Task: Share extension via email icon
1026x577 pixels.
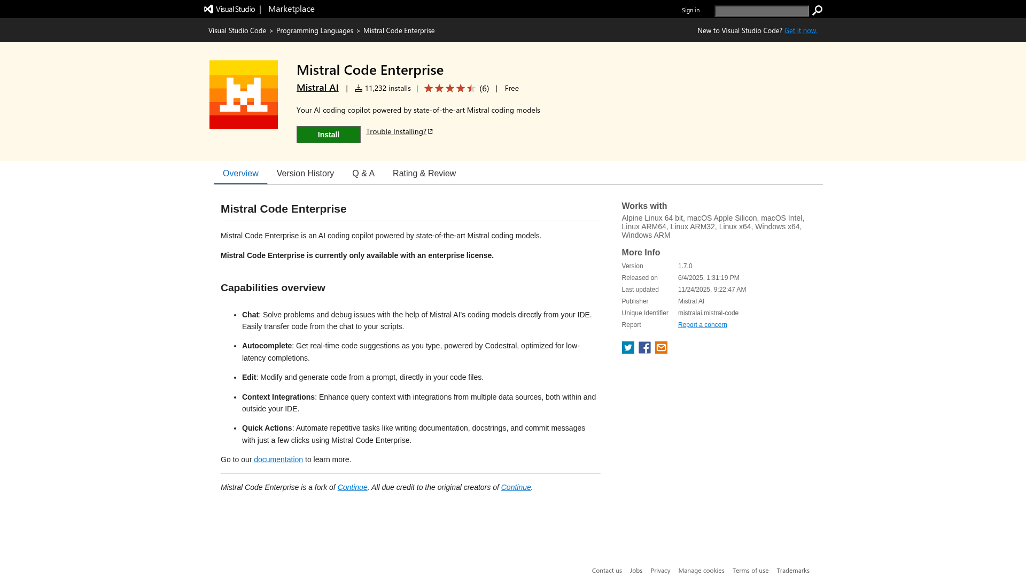Action: [661, 348]
